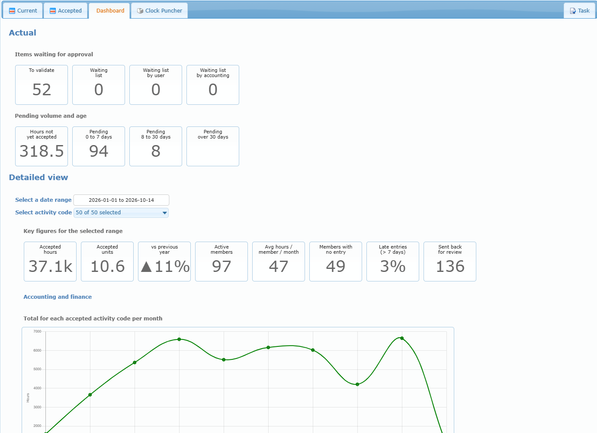Click the 7000 label on the chart axis
Screen dimensions: 597x433
(37, 332)
